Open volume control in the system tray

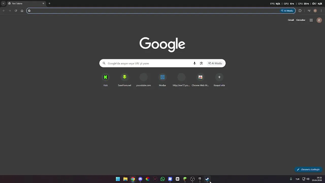coord(308,179)
